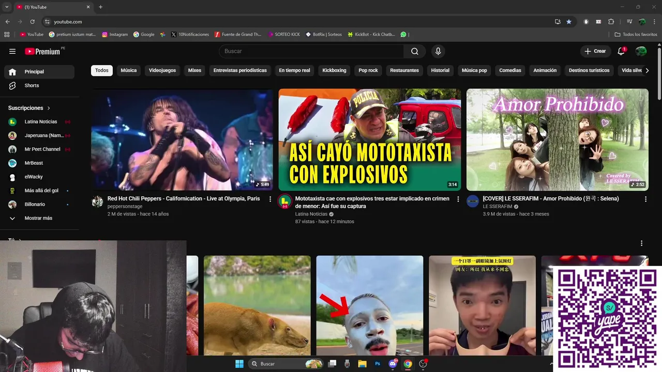Open File Explorer from the taskbar

(362, 364)
